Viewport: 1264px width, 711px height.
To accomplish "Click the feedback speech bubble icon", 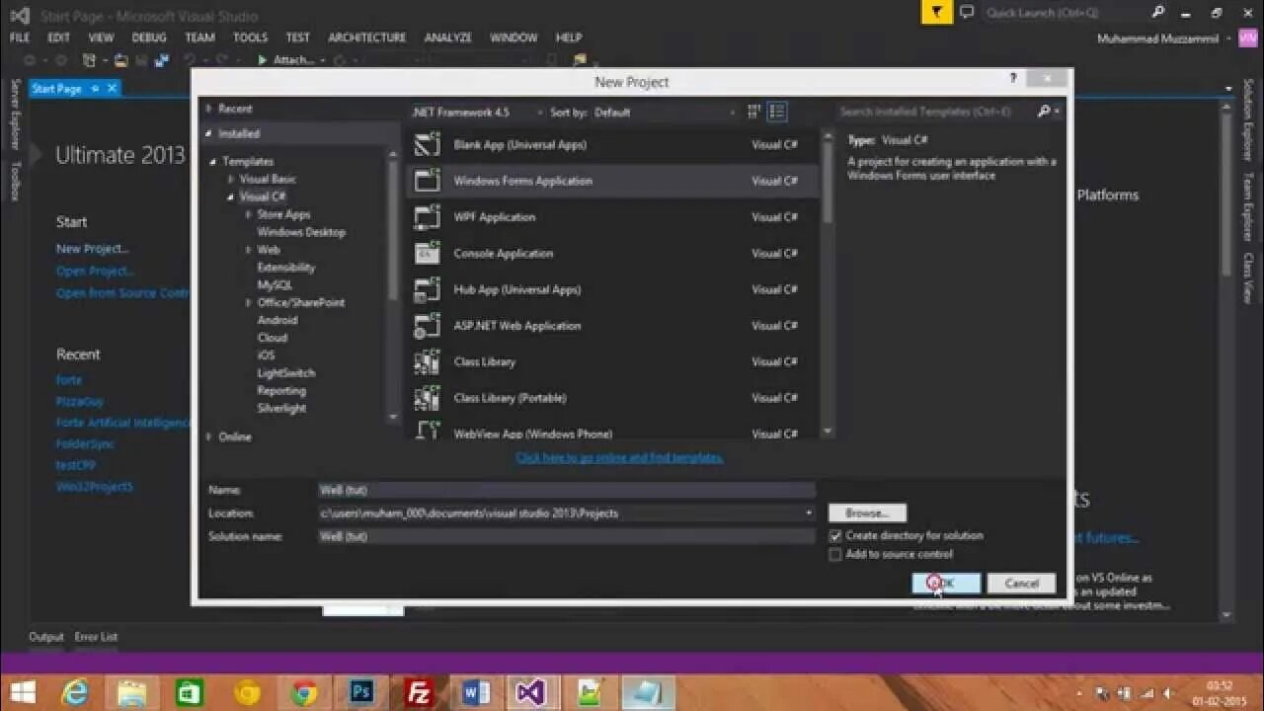I will (x=967, y=12).
